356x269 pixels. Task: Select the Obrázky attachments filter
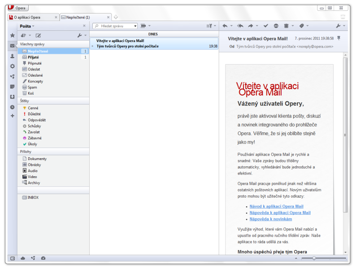point(54,165)
